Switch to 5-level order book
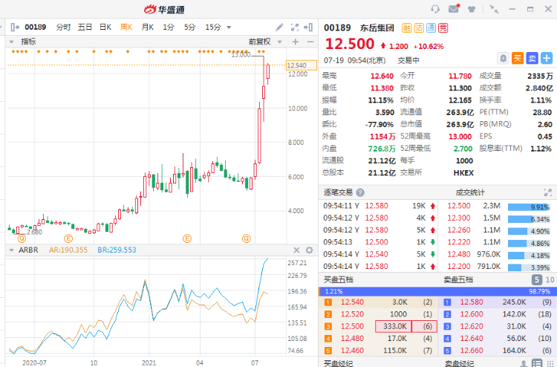The image size is (557, 367). click(x=537, y=280)
